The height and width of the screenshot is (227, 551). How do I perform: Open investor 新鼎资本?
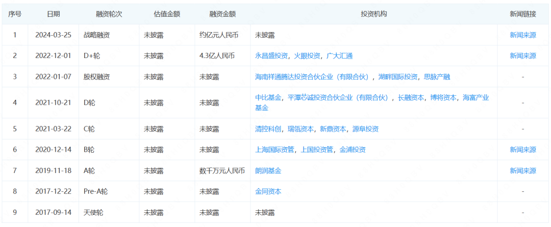[x=333, y=129]
